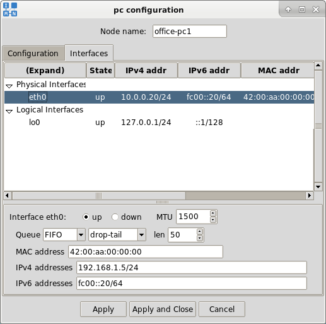This screenshot has width=326, height=324.
Task: Click the 10.0.0.20/24 IPv4 cell
Action: 146,97
